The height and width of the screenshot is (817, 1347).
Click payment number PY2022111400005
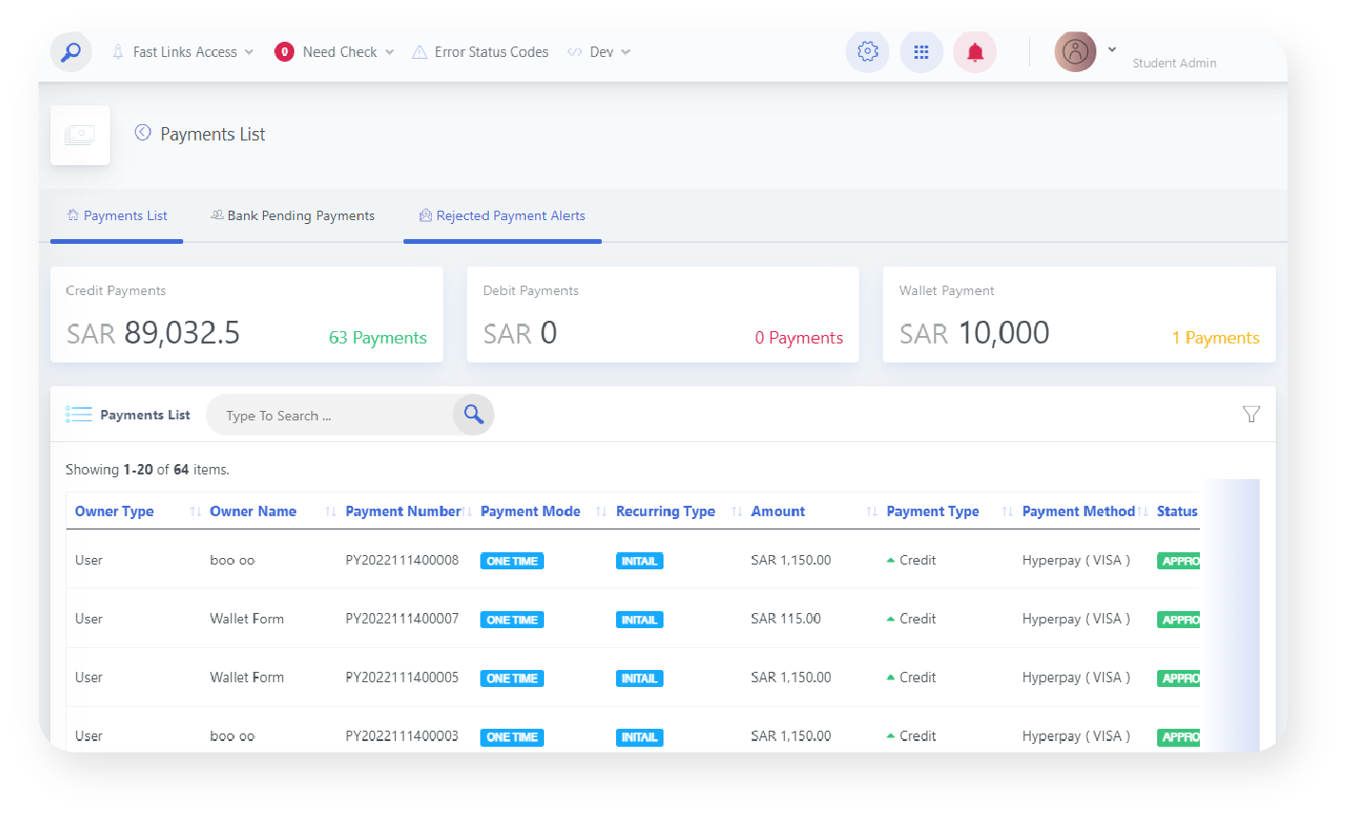point(402,678)
